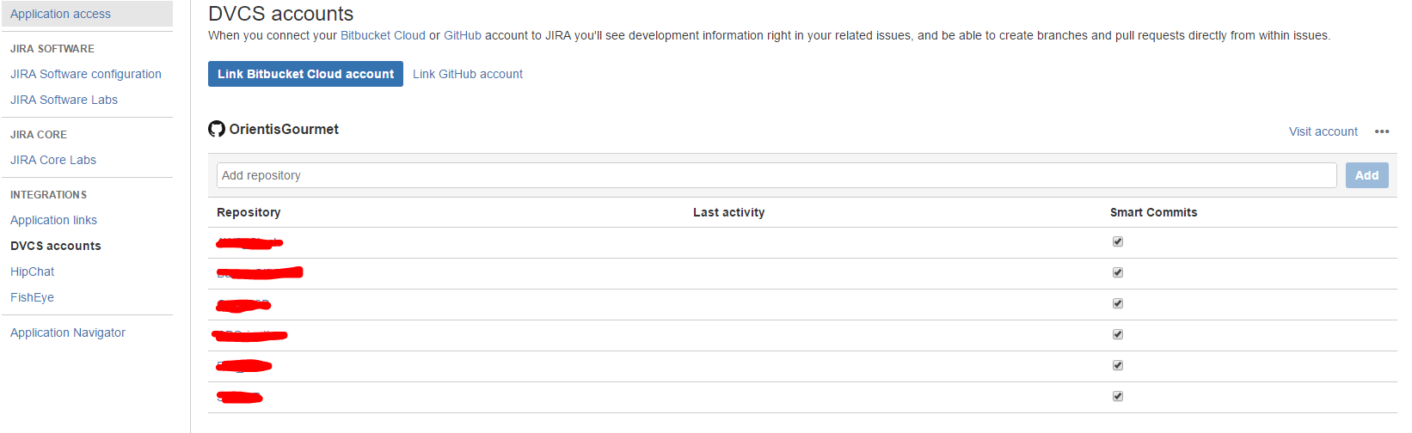Click the OrientisGourmet account name
This screenshot has width=1412, height=433.
pos(284,129)
